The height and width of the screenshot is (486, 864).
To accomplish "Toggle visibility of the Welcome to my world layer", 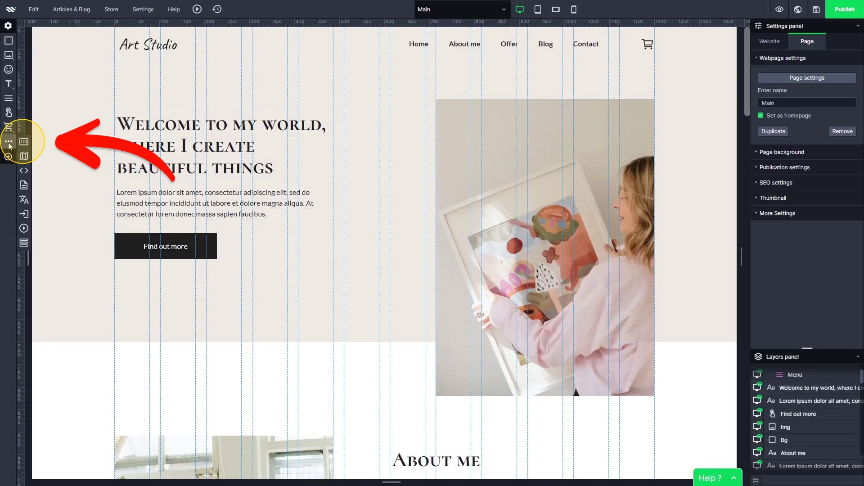I will (757, 387).
